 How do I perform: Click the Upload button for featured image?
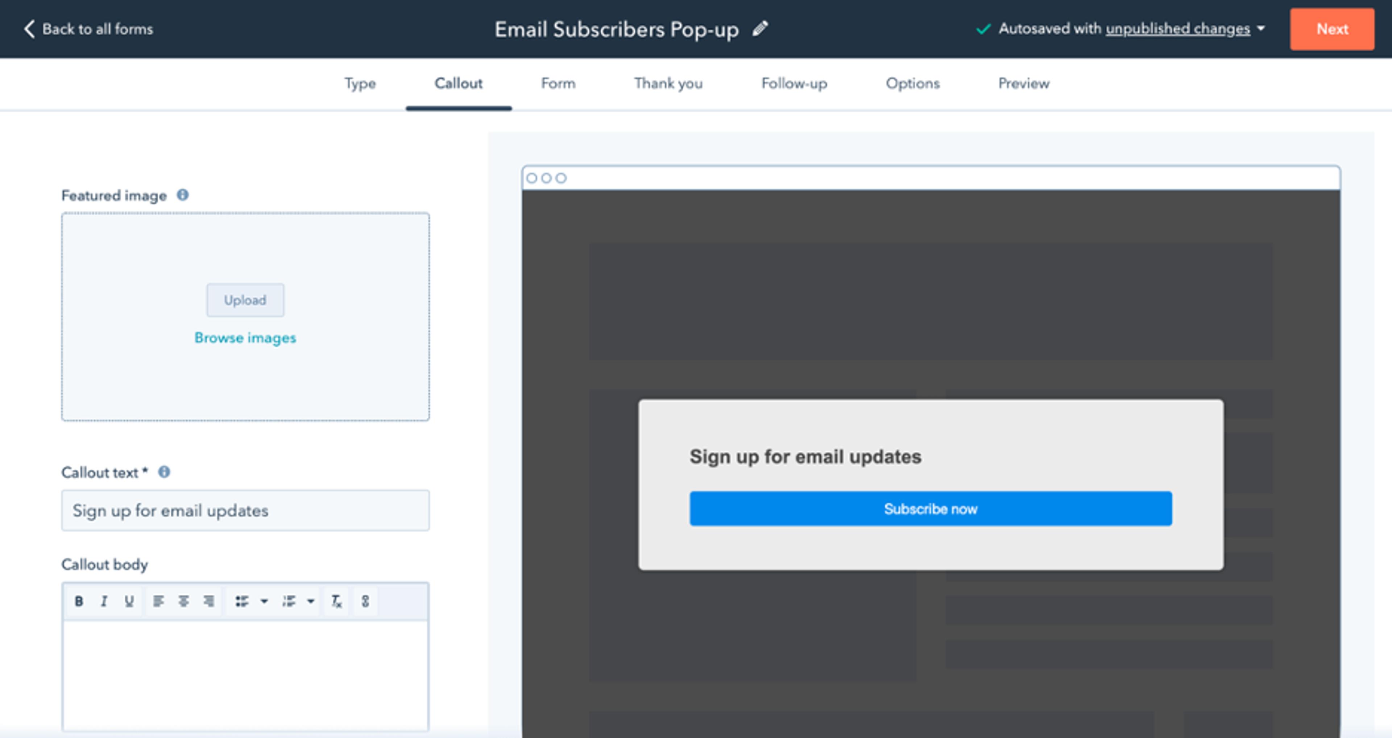pyautogui.click(x=245, y=300)
